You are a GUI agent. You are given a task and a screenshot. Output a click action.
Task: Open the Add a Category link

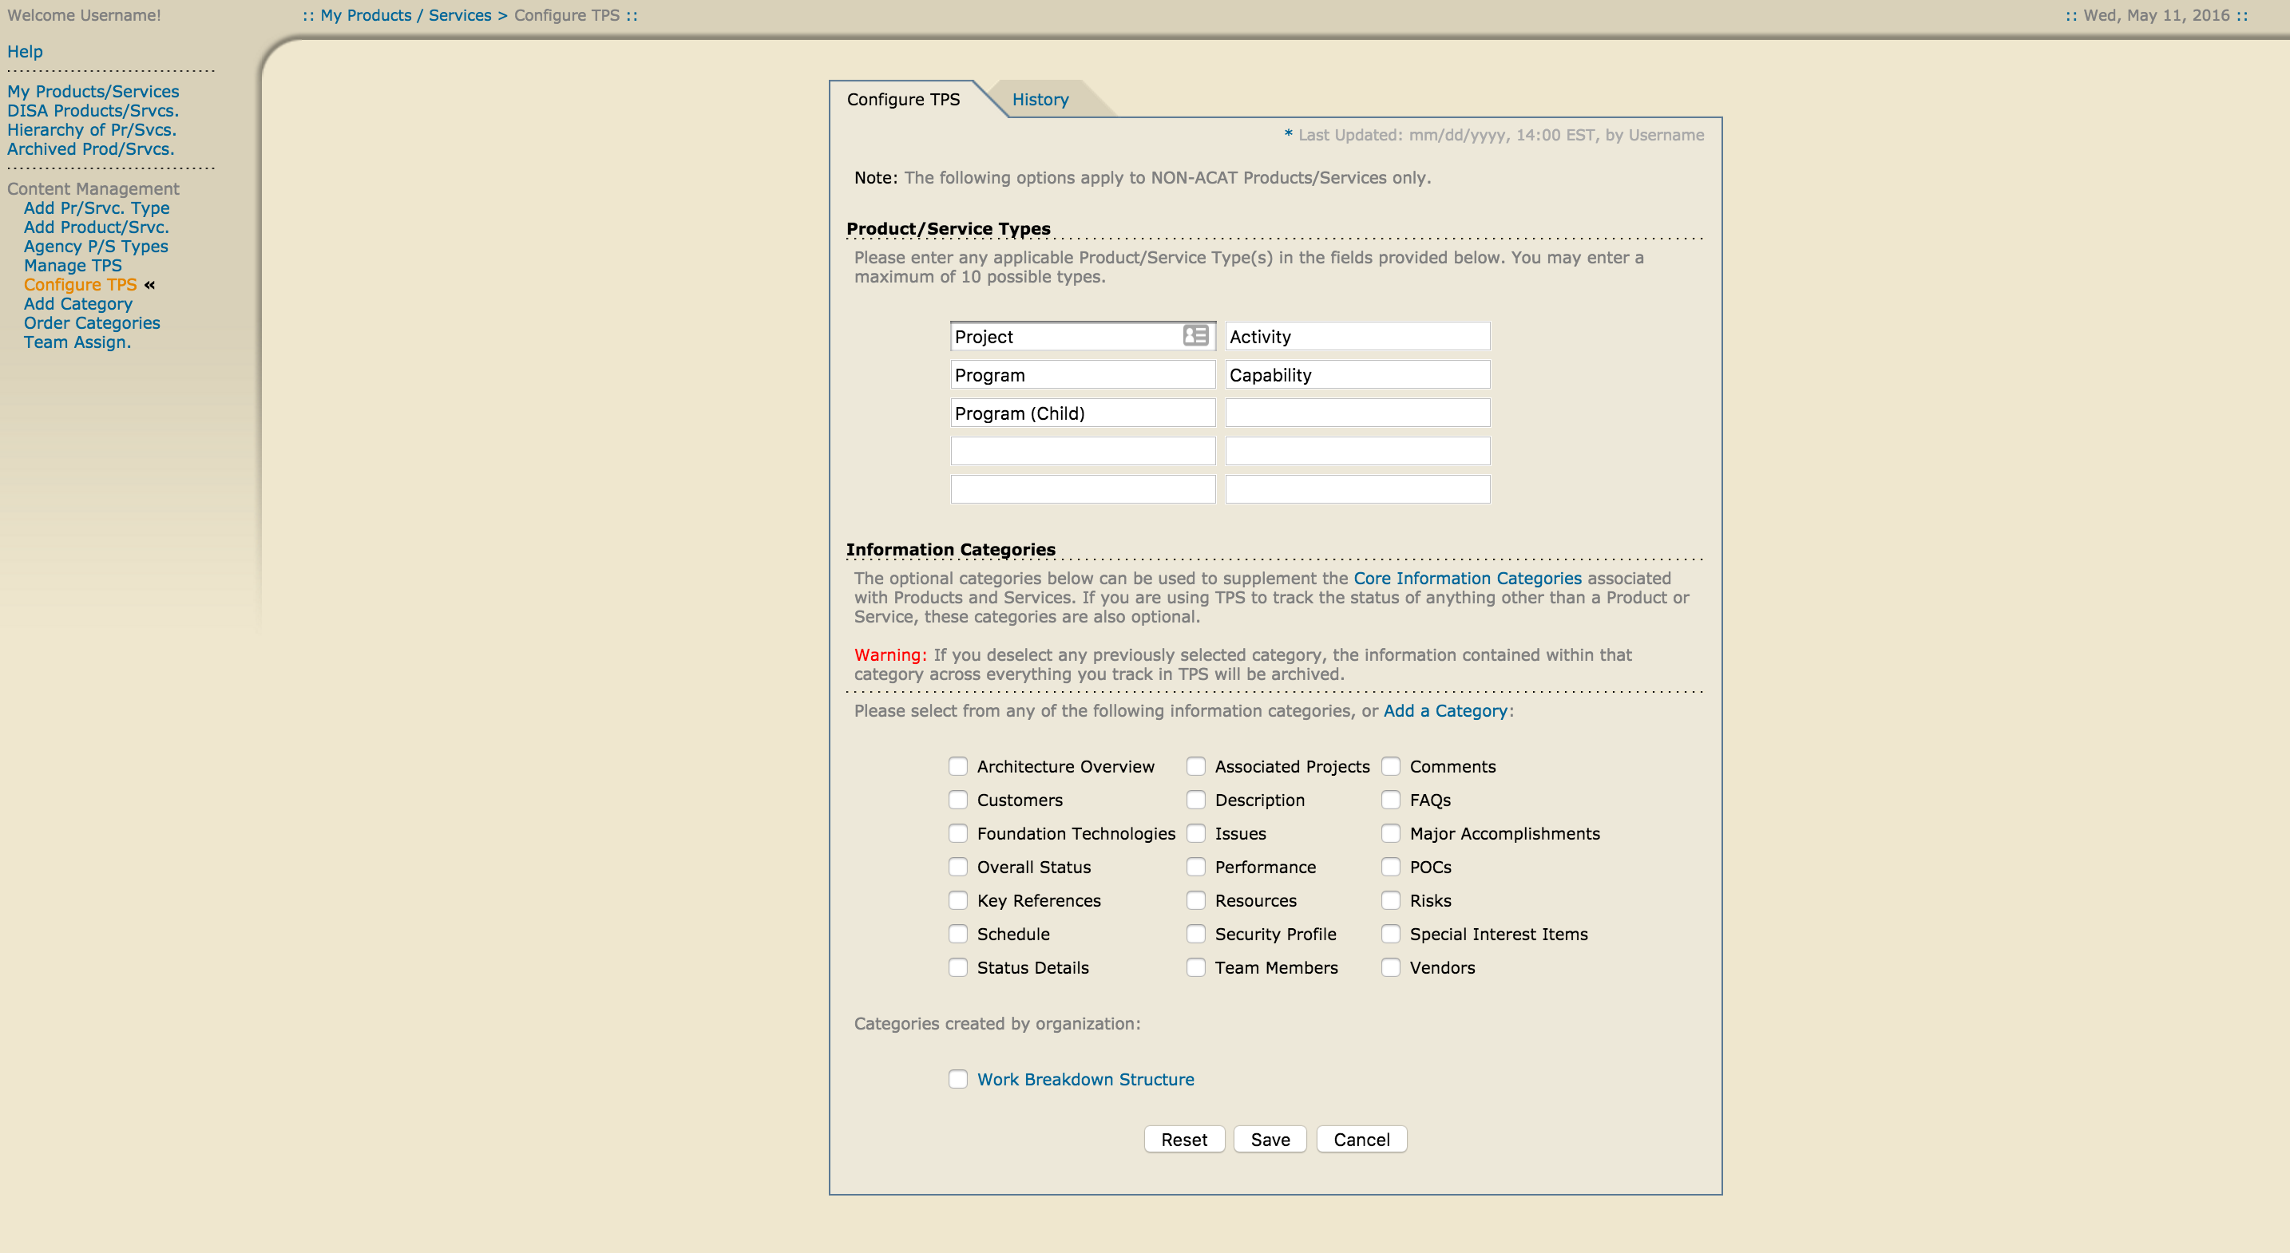[x=1444, y=711]
